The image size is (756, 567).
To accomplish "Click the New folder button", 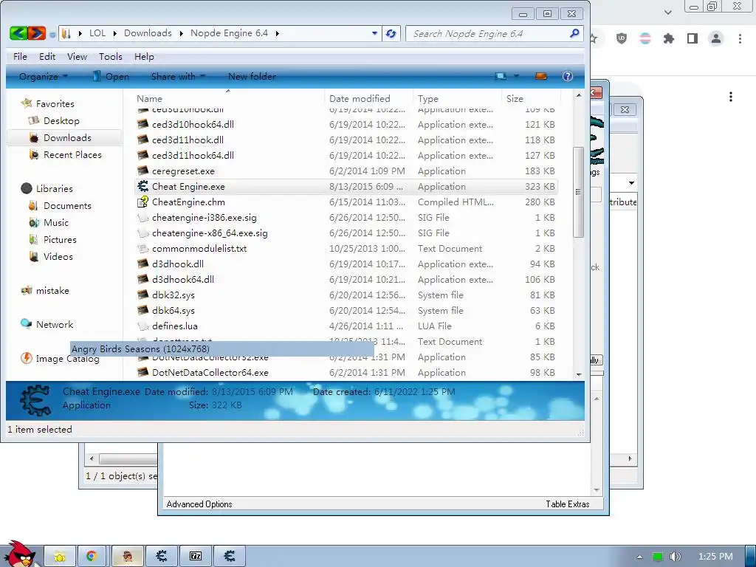I will [x=252, y=76].
